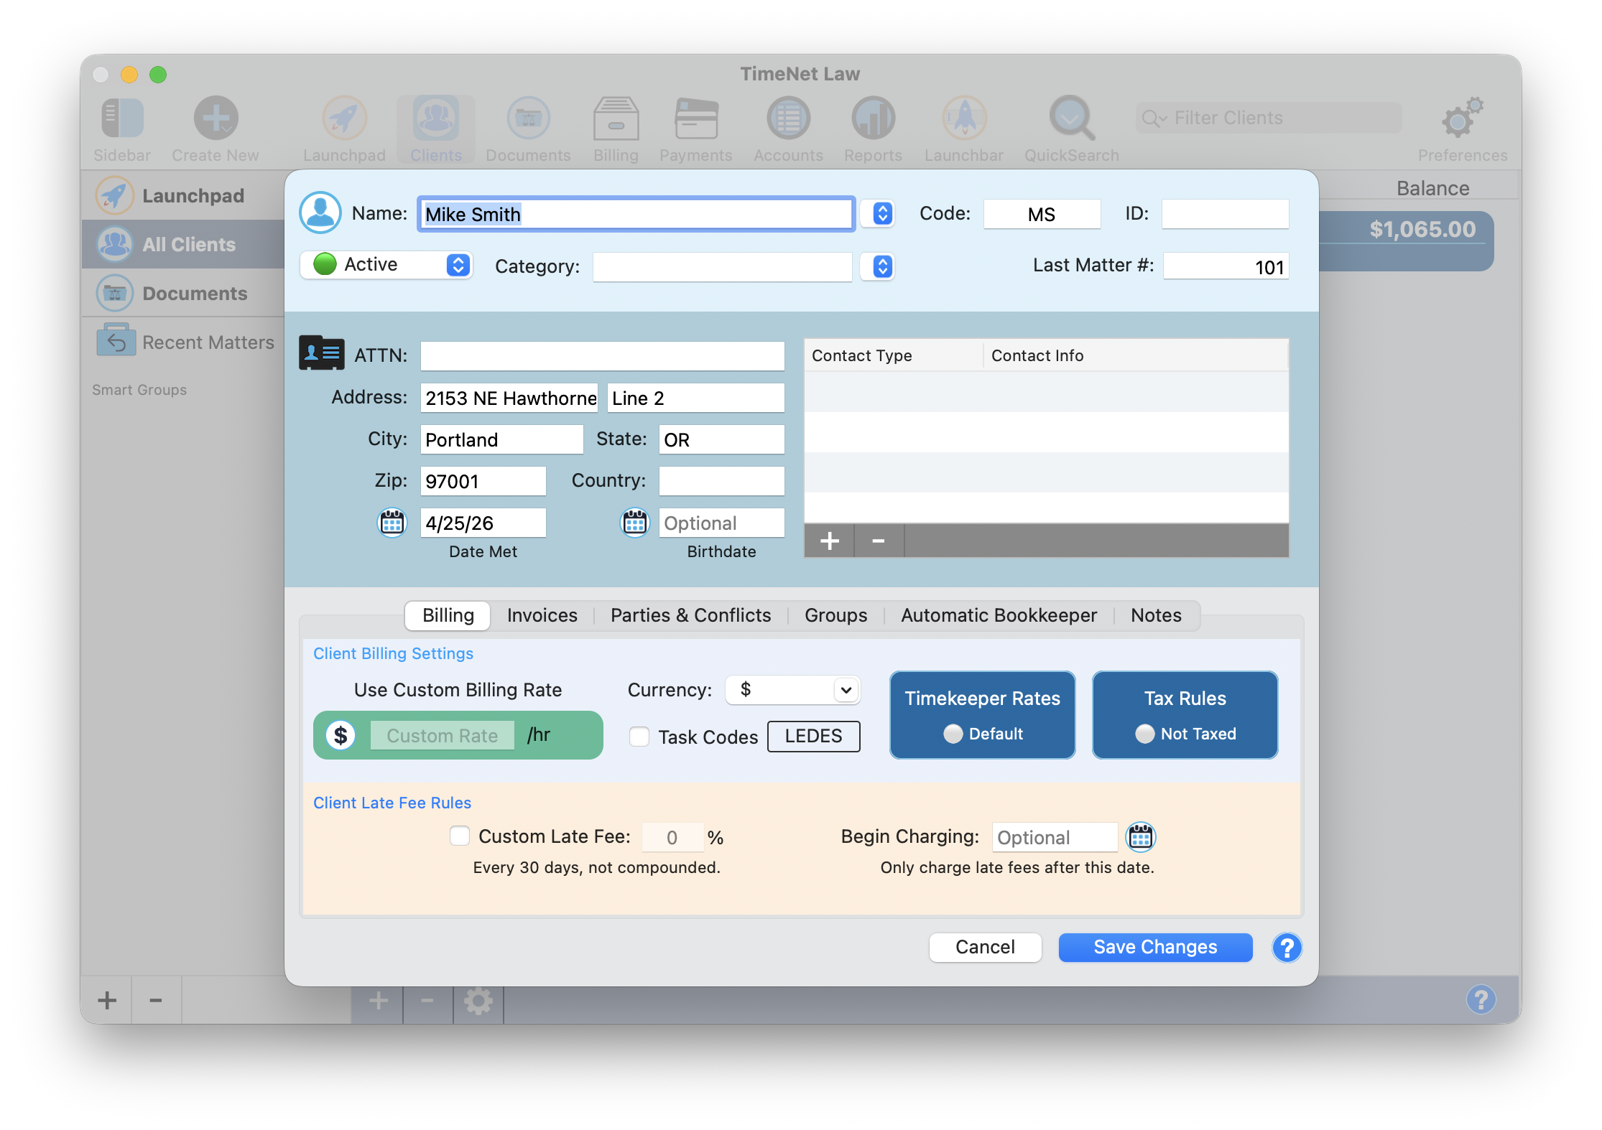Click the client list minus button beside the gear
This screenshot has height=1130, width=1602.
427,1001
